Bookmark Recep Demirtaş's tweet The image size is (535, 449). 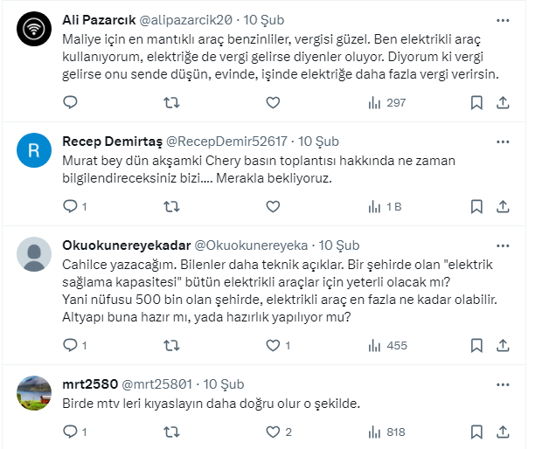click(x=477, y=207)
